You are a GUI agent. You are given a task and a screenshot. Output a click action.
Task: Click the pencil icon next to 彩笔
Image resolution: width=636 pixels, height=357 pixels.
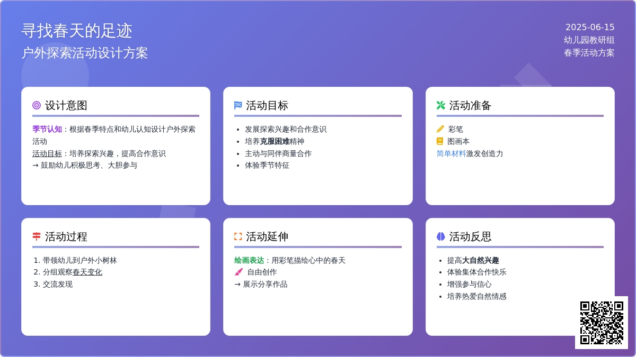pos(440,129)
